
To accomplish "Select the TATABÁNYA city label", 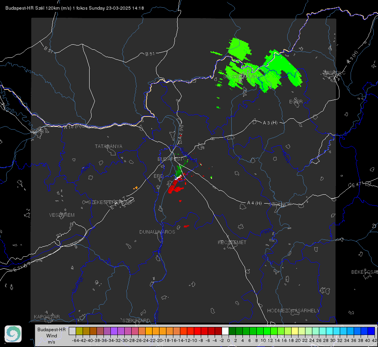I will pos(108,147).
